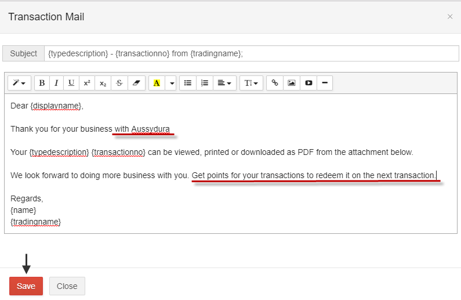Insert a picture
The width and height of the screenshot is (461, 300).
pyautogui.click(x=291, y=83)
